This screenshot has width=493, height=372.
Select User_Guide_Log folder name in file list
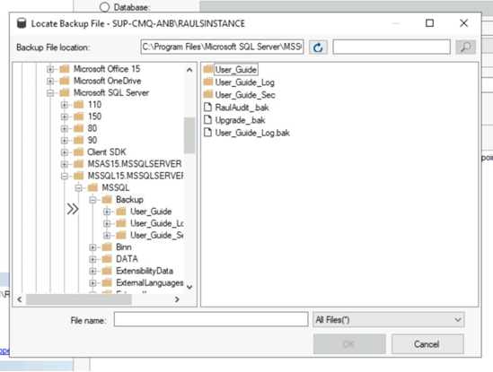pos(244,82)
